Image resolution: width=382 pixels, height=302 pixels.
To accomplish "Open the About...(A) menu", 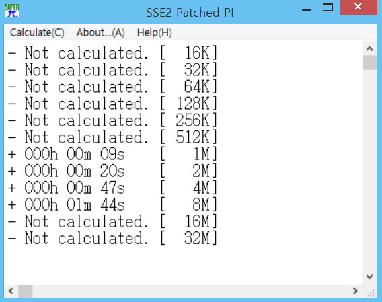I will (x=101, y=32).
